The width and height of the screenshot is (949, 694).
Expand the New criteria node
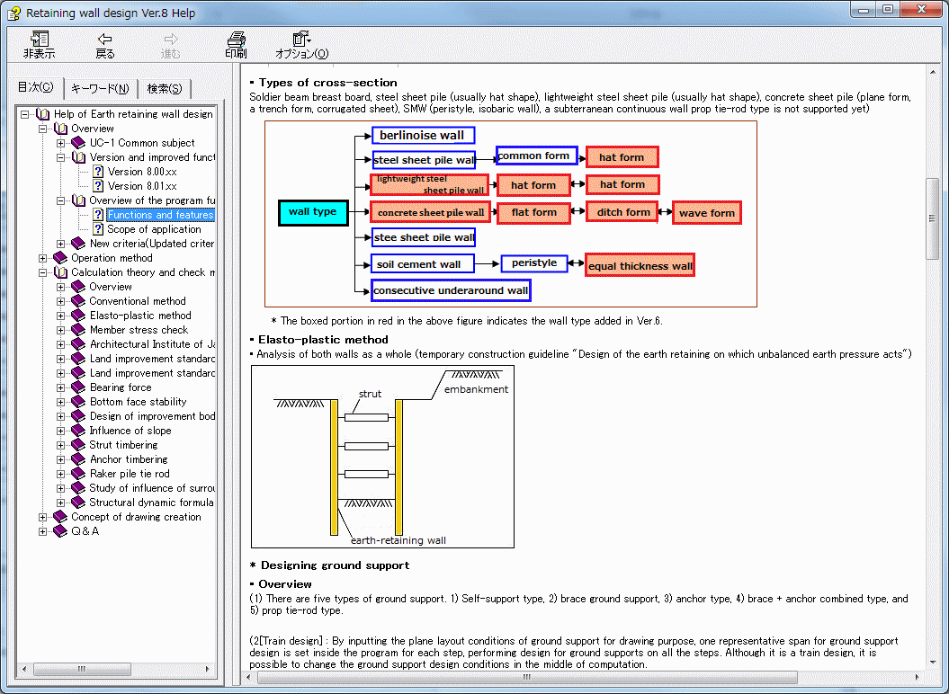(x=61, y=244)
